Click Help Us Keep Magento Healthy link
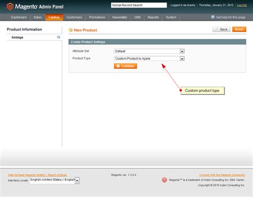This screenshot has width=253, height=197. pyautogui.click(x=37, y=175)
